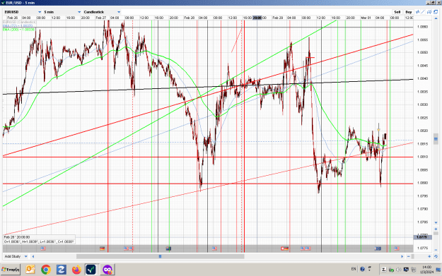
Task: Select the draw trend line tool icon
Action: [x=423, y=12]
